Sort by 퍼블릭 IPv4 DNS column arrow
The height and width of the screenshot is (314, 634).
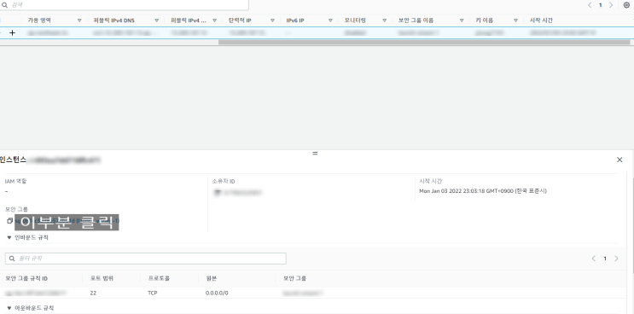(x=156, y=20)
